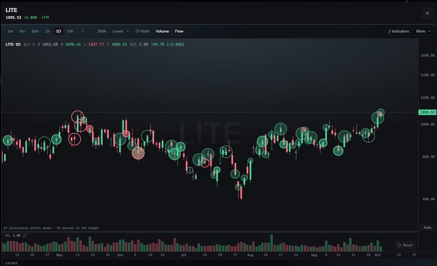Image resolution: width=437 pixels, height=266 pixels.
Task: Click the Oct date axis label
Action: coord(378,255)
